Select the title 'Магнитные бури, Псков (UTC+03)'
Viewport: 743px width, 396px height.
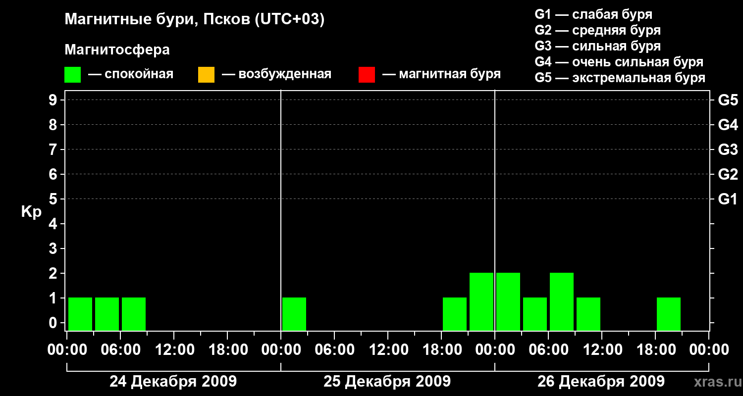click(x=195, y=20)
